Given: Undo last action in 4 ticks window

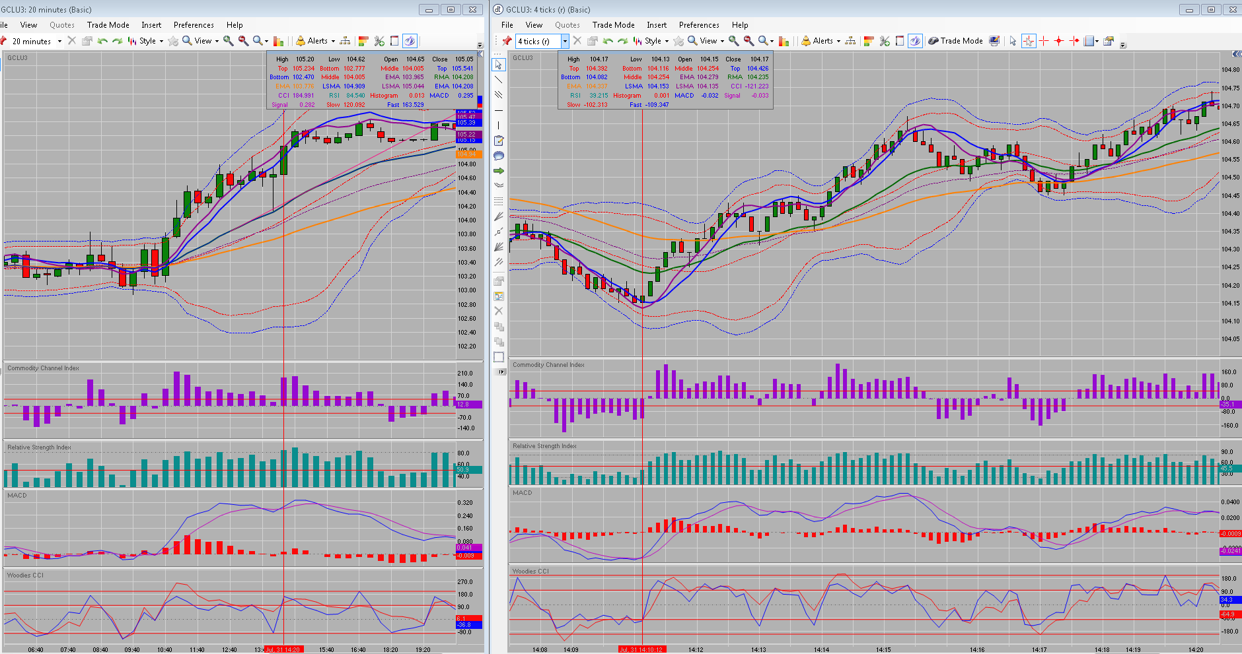Looking at the screenshot, I should click(608, 41).
